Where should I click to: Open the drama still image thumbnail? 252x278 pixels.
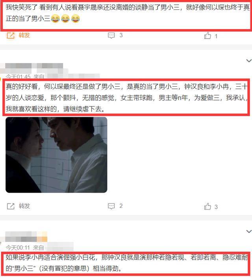[x=56, y=155]
